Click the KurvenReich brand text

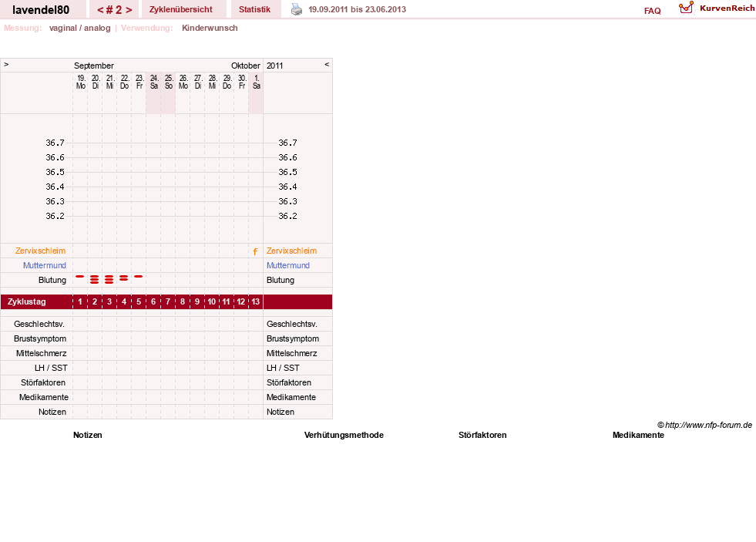tap(727, 8)
